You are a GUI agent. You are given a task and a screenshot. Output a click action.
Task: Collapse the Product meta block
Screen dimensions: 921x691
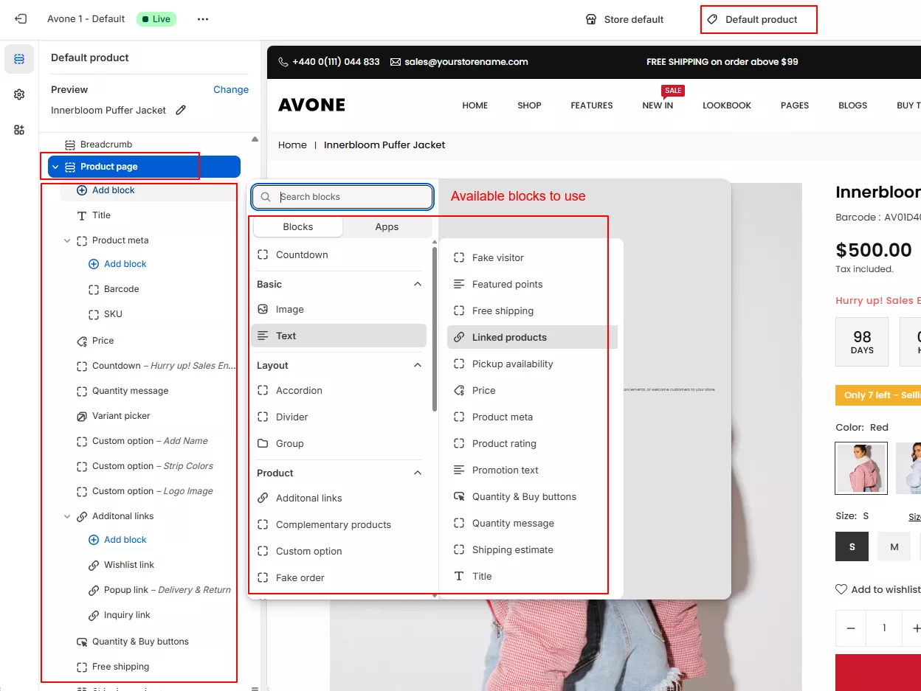pos(67,240)
